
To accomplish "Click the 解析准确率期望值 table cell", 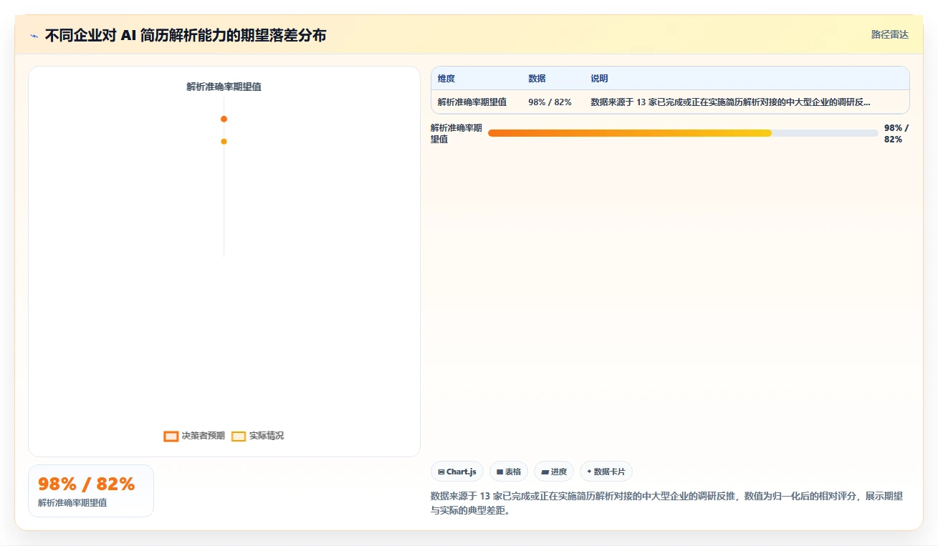I will 472,102.
